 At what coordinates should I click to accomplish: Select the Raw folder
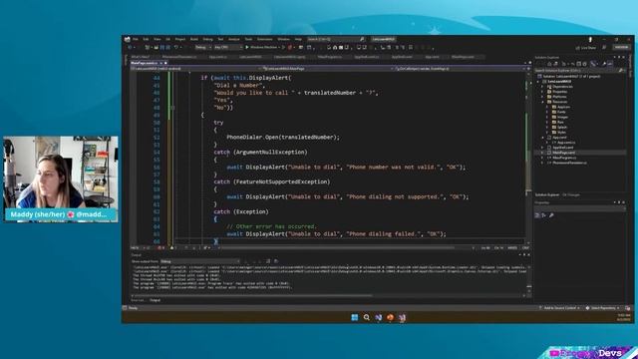coord(557,122)
